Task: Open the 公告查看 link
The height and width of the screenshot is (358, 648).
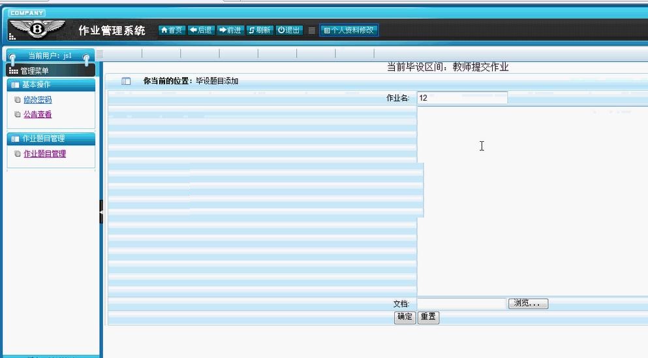Action: (x=38, y=114)
